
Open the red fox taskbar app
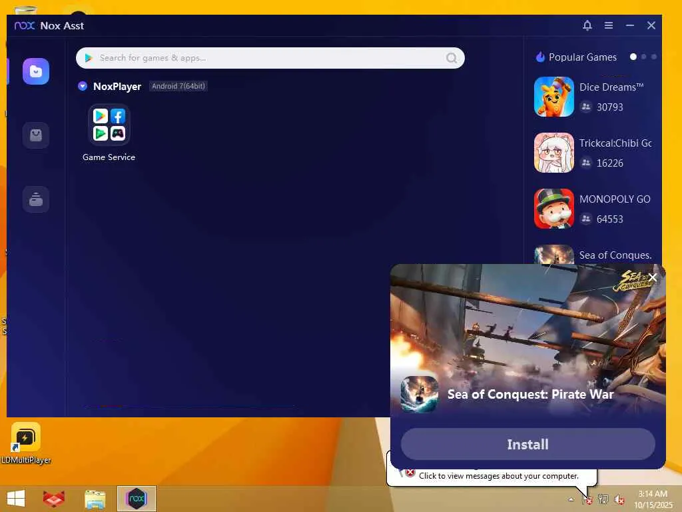[x=54, y=499]
